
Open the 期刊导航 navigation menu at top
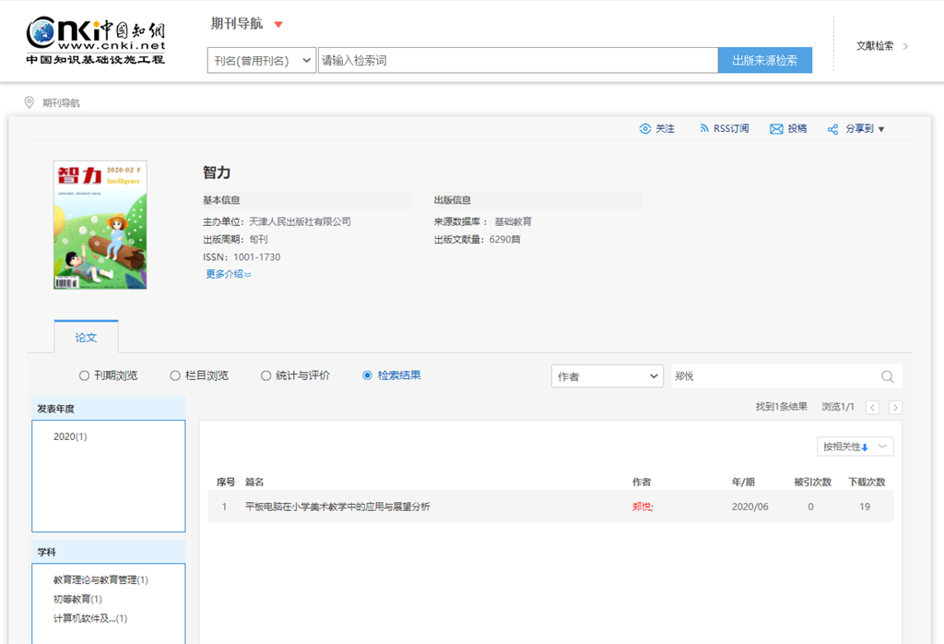point(247,24)
